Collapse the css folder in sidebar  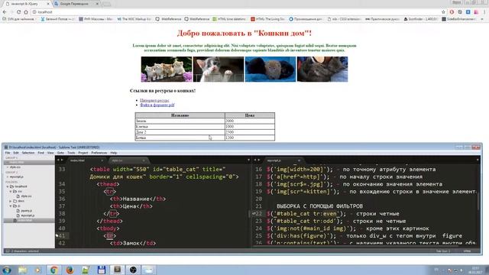[11, 191]
